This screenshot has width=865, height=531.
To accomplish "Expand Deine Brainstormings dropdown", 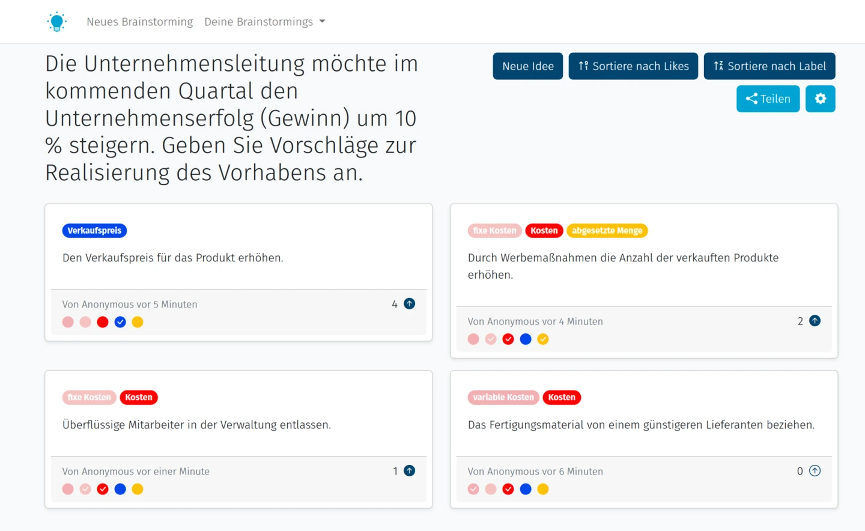I will pos(264,22).
